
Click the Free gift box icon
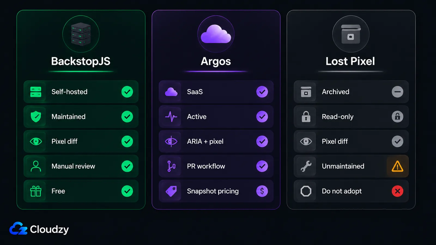[x=36, y=191]
